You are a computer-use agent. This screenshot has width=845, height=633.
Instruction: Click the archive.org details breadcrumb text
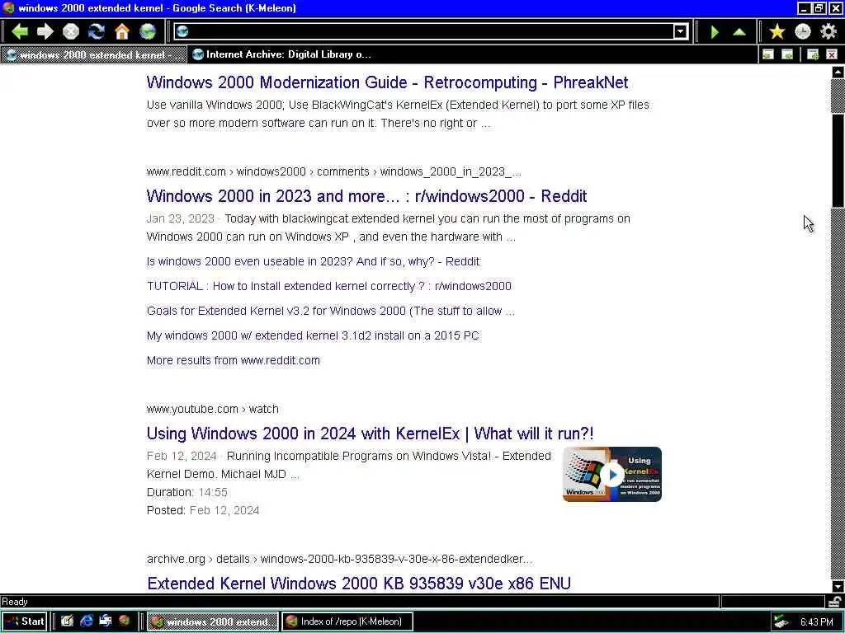click(339, 560)
